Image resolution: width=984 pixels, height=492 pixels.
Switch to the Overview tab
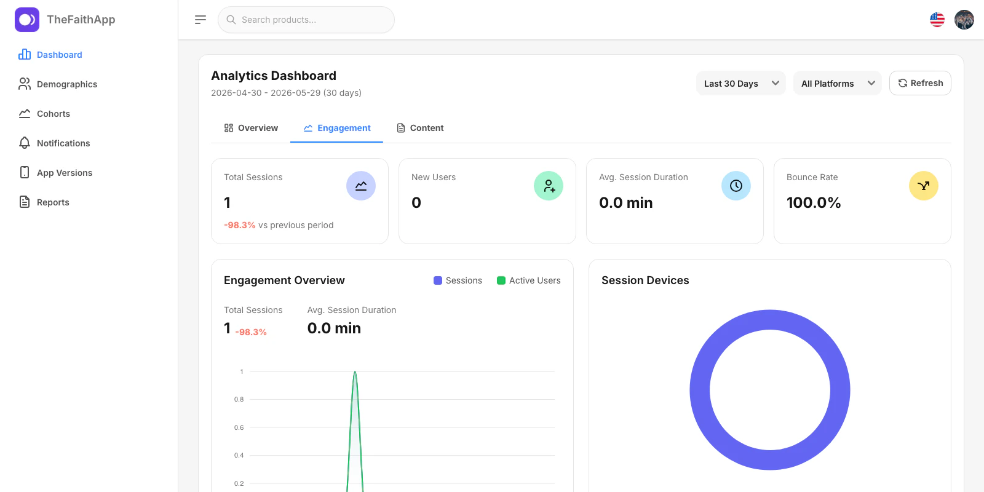pyautogui.click(x=251, y=128)
